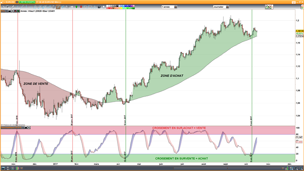The image size is (304, 171).
Task: Click the Prix panel label
Action: tap(3, 11)
